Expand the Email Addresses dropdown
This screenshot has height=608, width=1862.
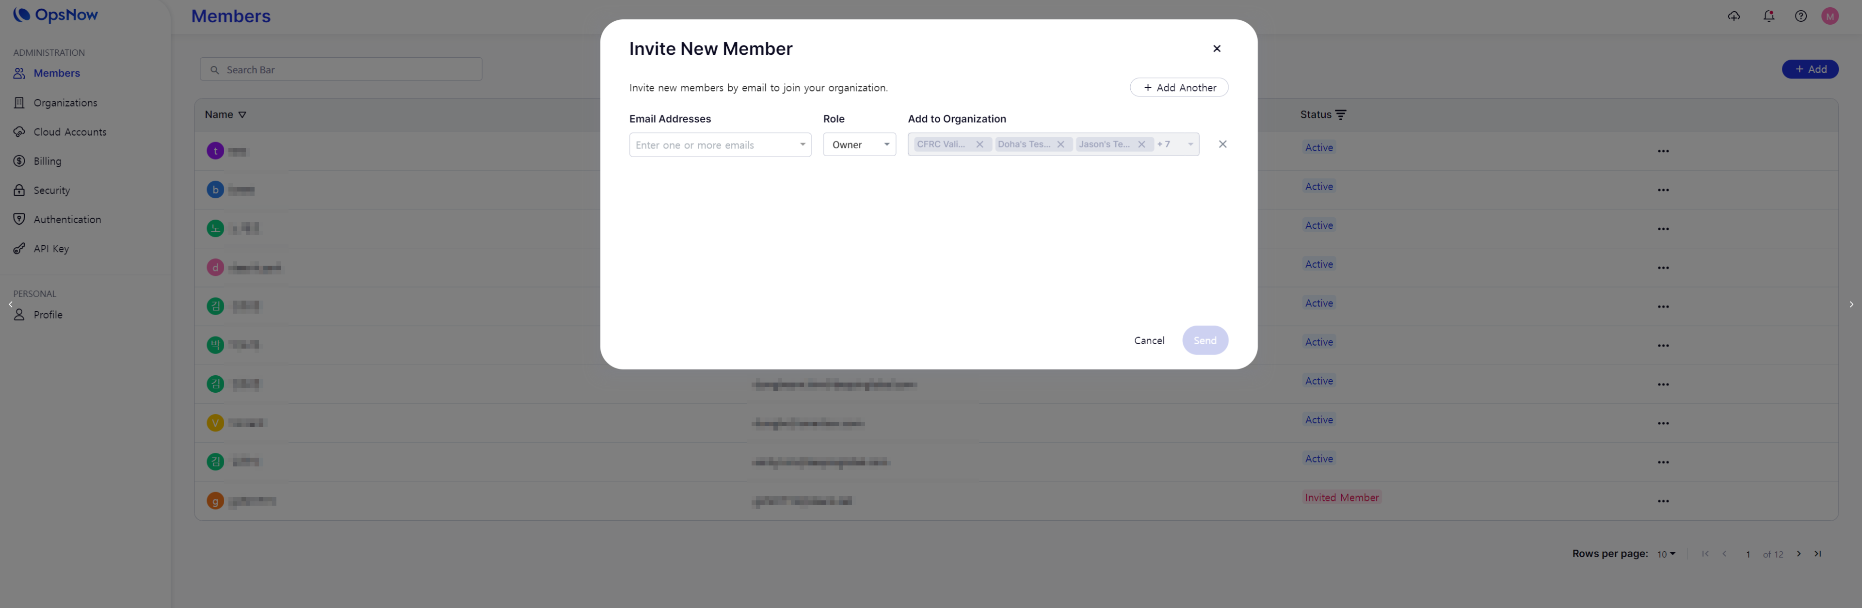tap(803, 144)
